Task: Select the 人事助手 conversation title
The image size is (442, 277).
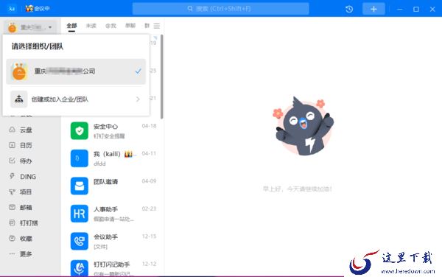Action: [x=105, y=209]
